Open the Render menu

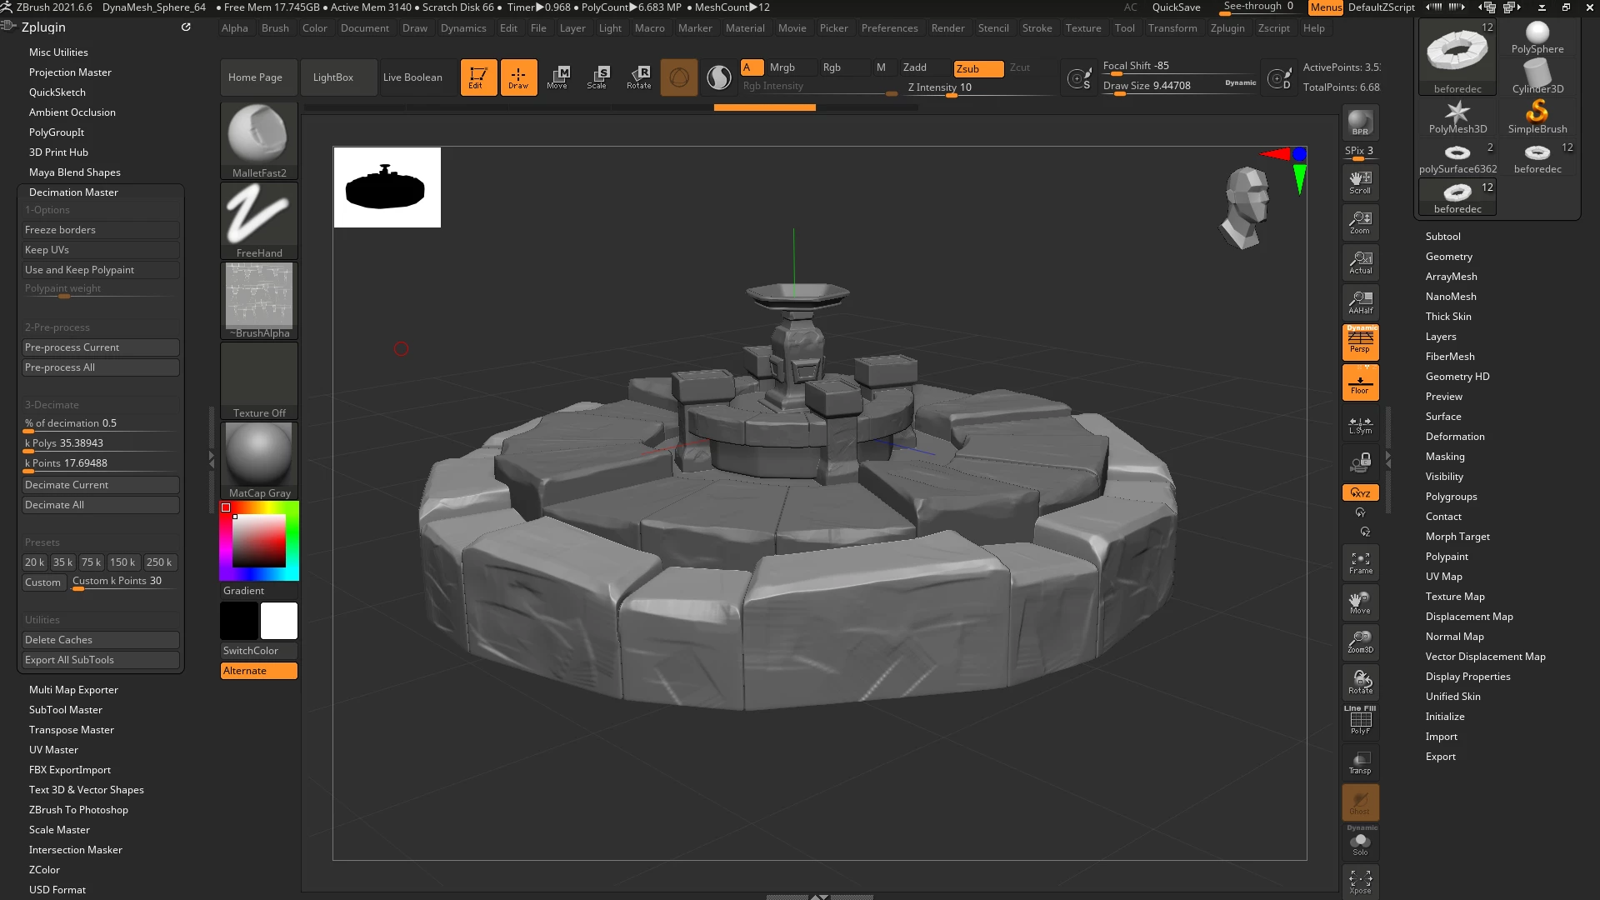coord(947,28)
